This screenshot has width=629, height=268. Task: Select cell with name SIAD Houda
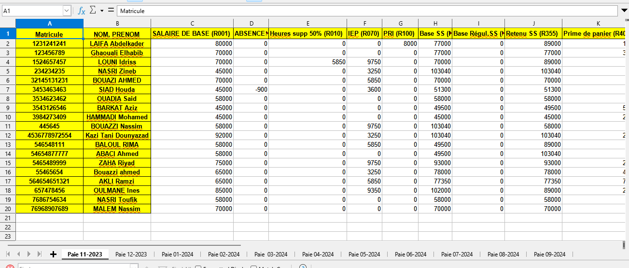[x=117, y=89]
